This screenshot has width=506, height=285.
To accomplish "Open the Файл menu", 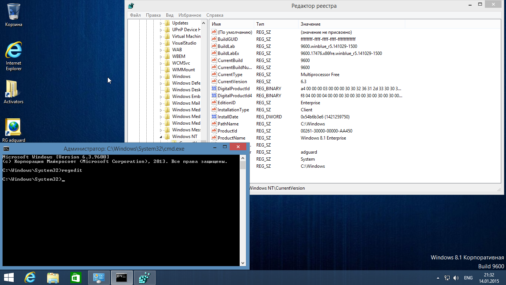I will point(135,15).
